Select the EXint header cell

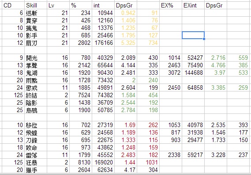[x=193, y=5]
